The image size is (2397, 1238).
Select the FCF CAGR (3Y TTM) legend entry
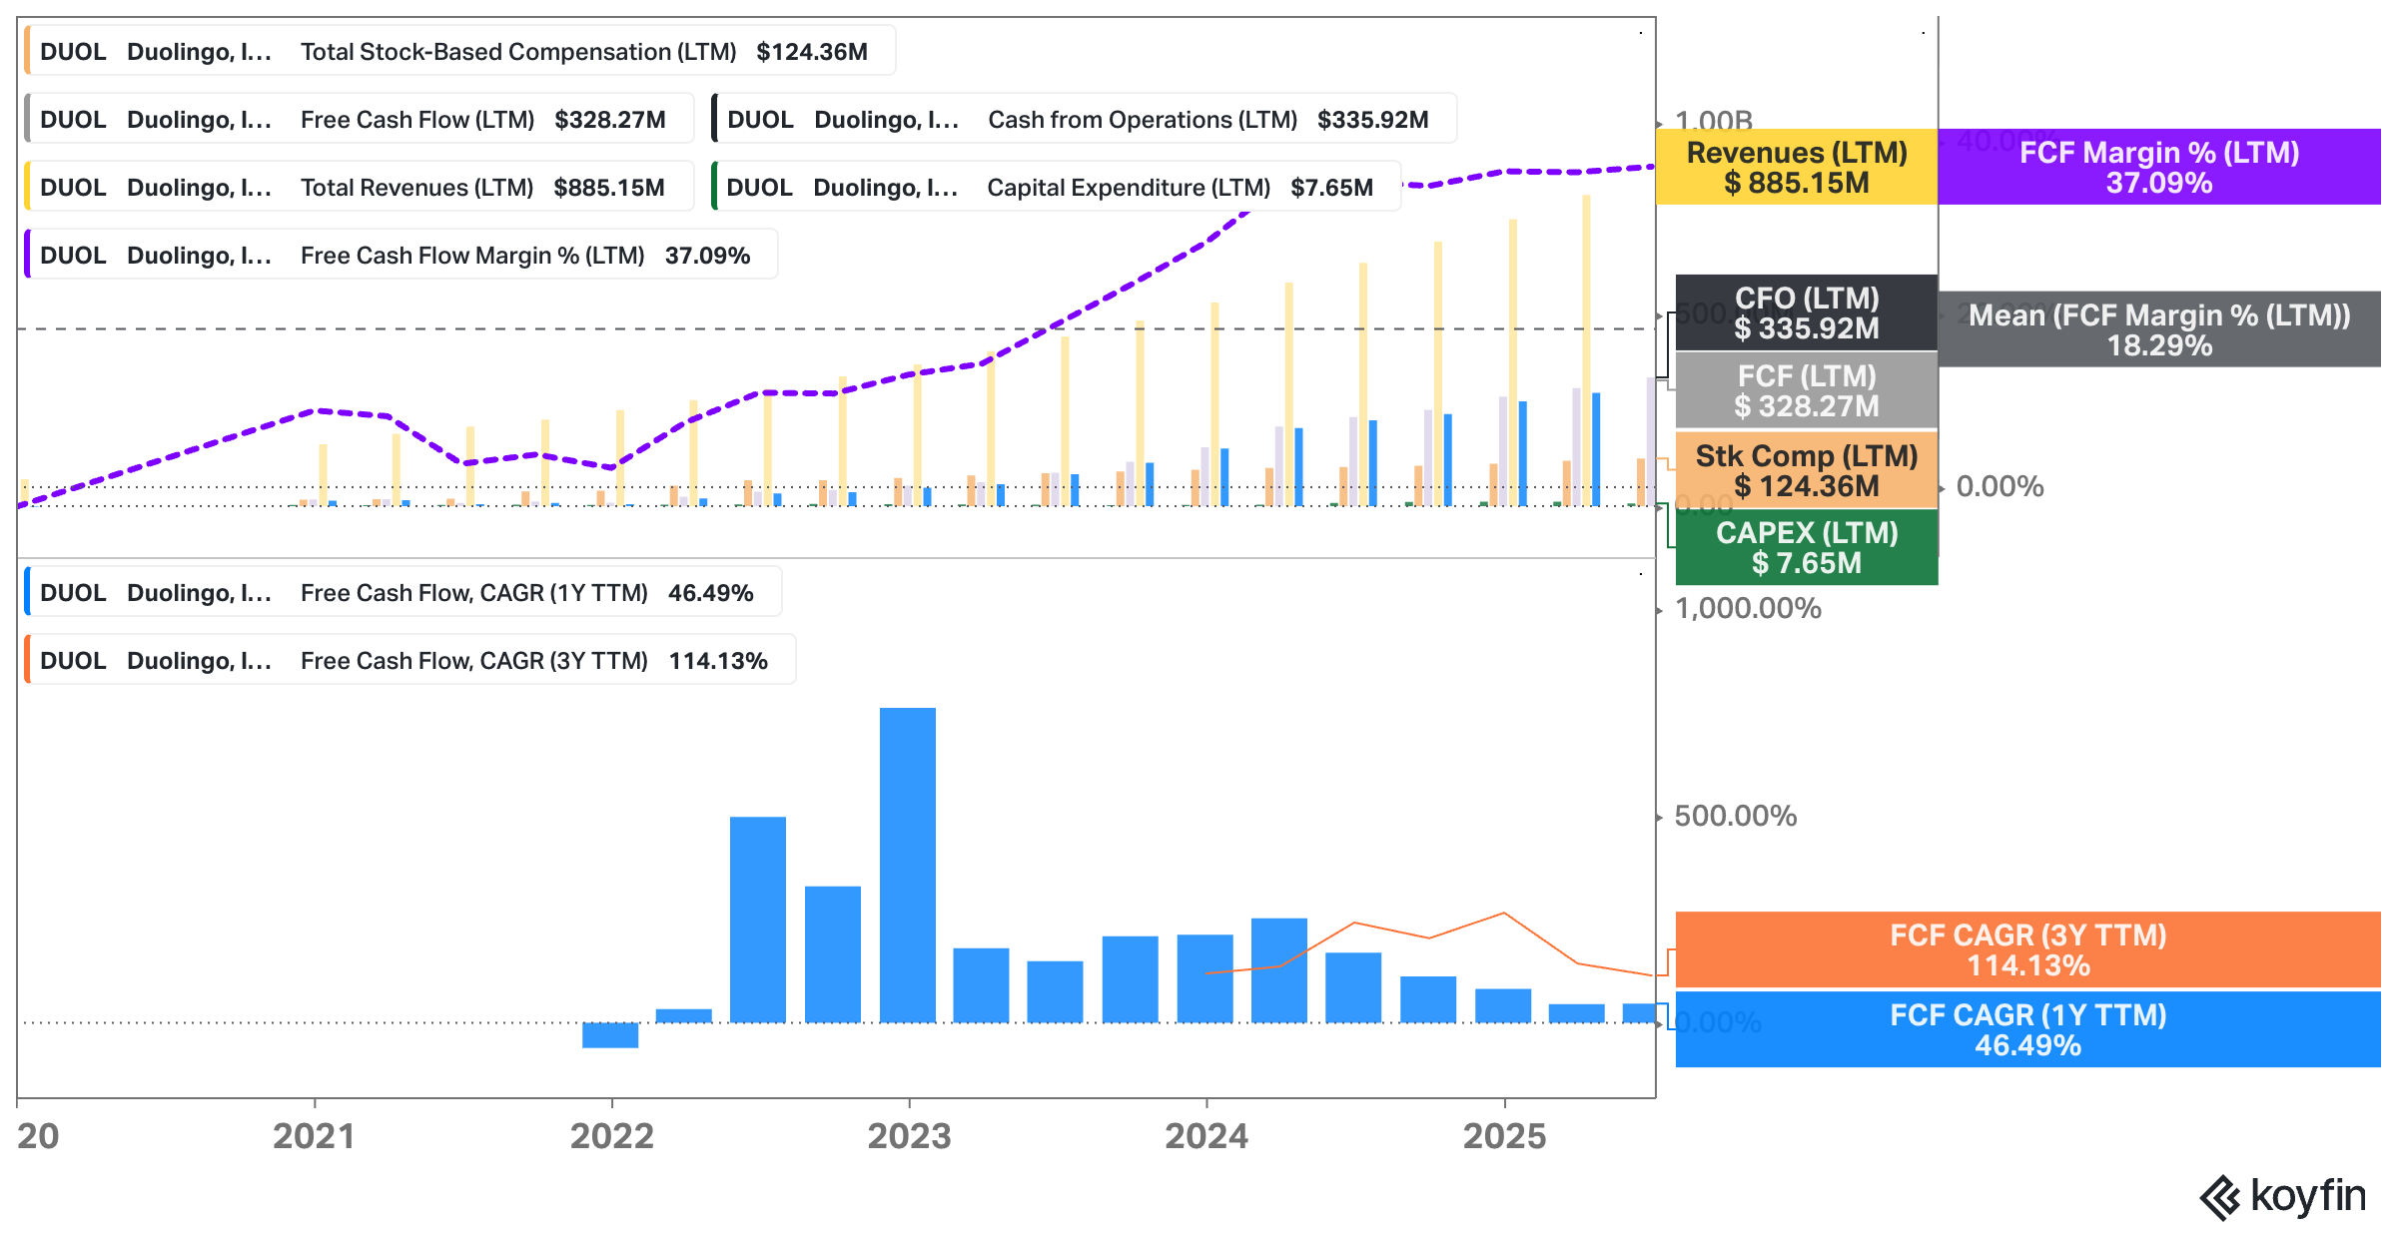[x=409, y=661]
